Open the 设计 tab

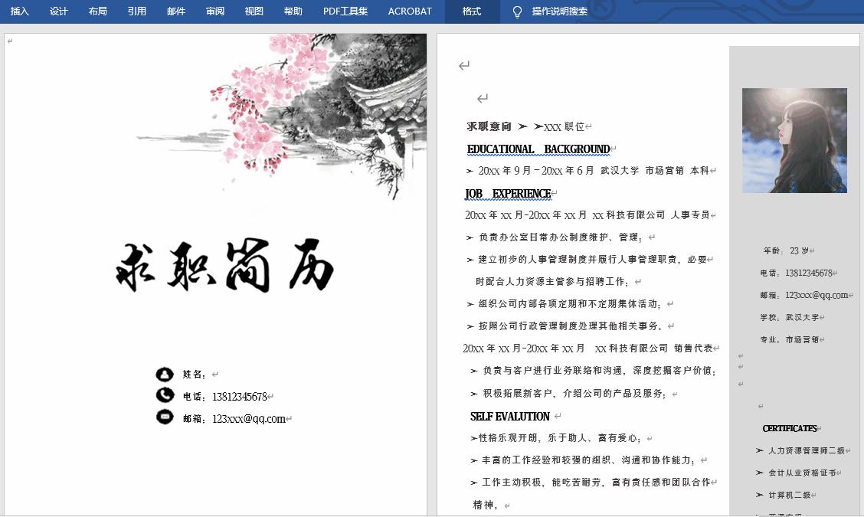click(x=58, y=11)
